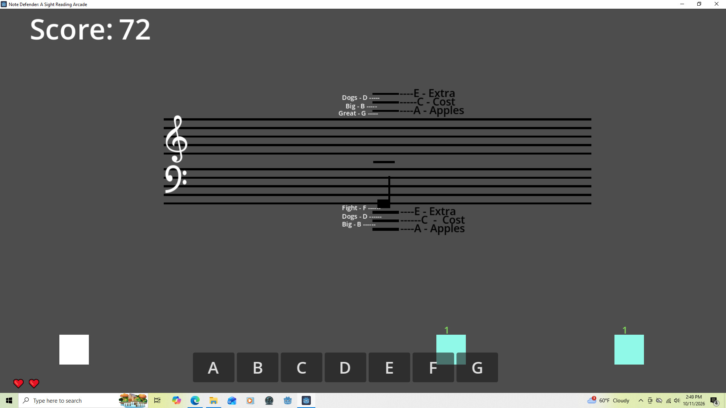Click the Score: 72 text
The height and width of the screenshot is (408, 726).
point(90,29)
